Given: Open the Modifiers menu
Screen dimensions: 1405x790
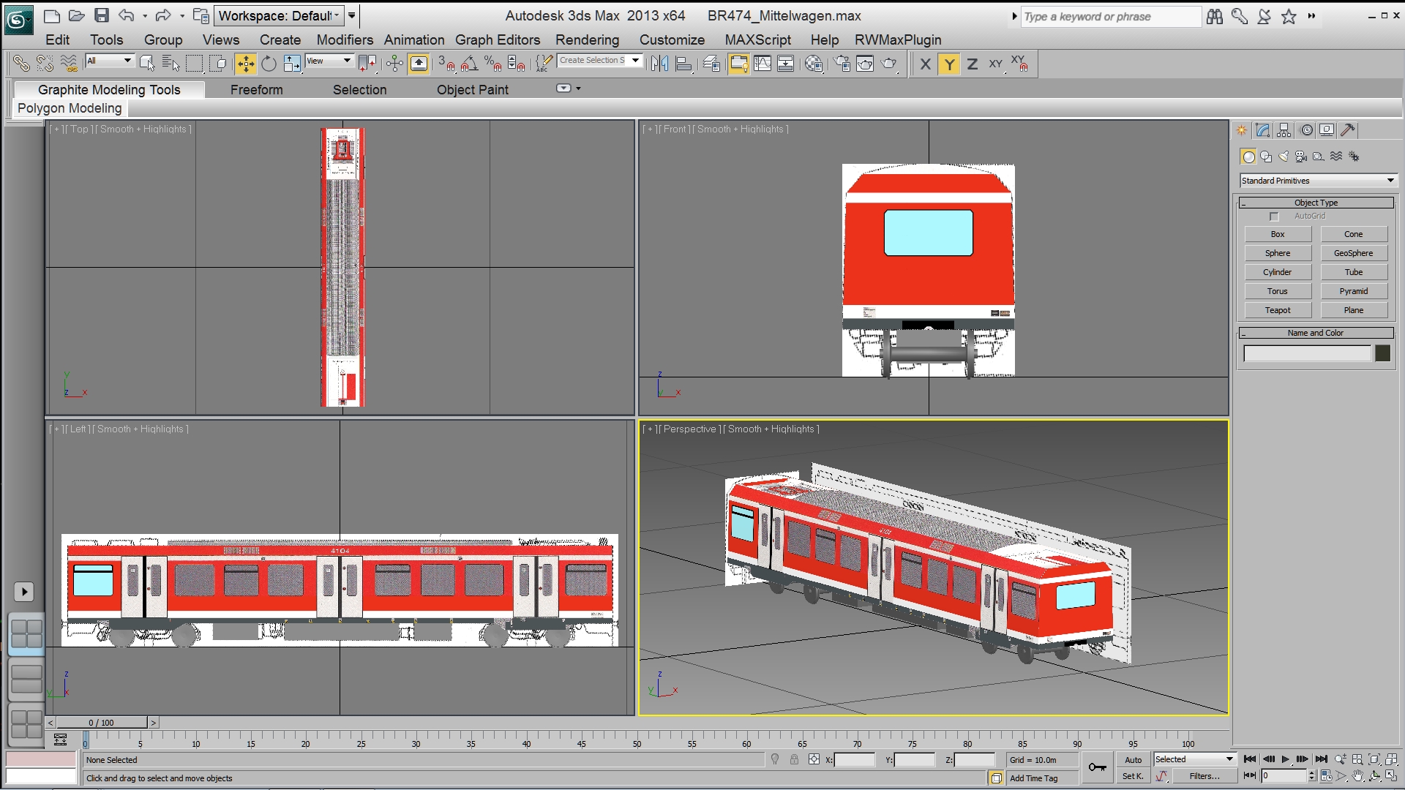Looking at the screenshot, I should [345, 40].
